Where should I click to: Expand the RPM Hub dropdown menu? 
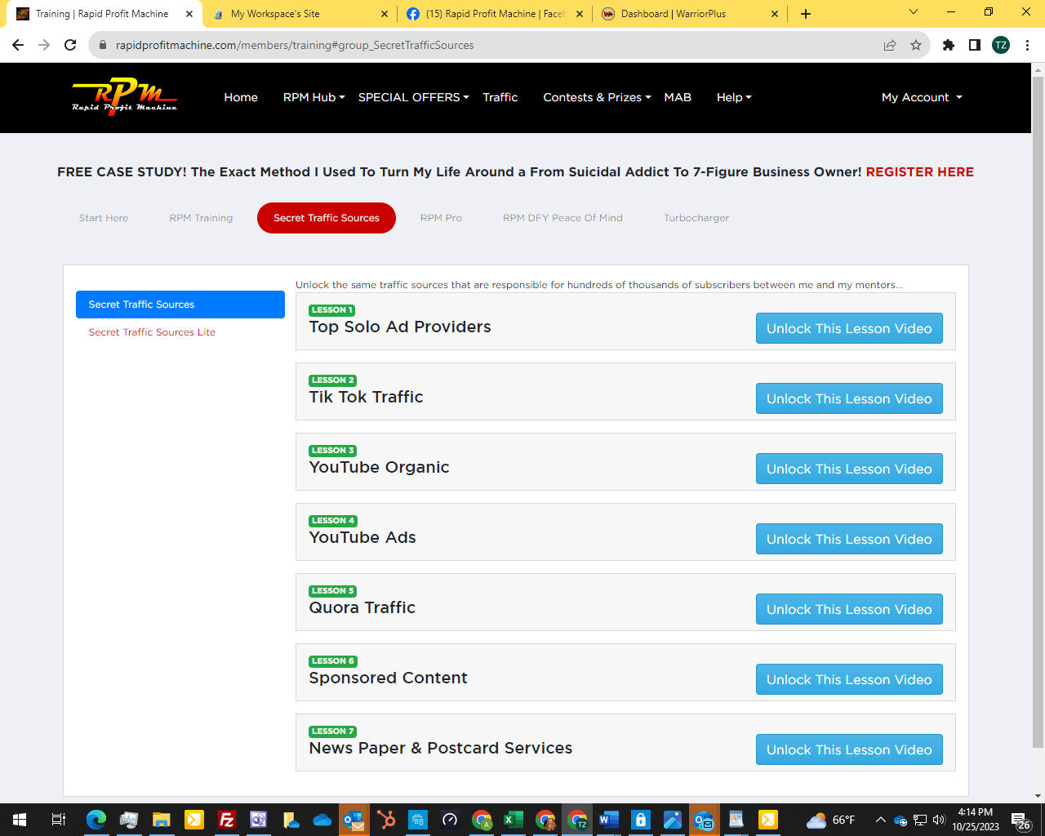[313, 97]
